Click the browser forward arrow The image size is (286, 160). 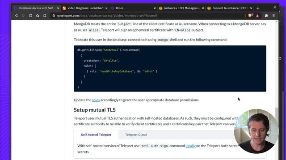(23, 16)
